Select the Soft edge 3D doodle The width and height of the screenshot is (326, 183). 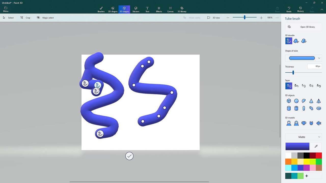(x=296, y=41)
